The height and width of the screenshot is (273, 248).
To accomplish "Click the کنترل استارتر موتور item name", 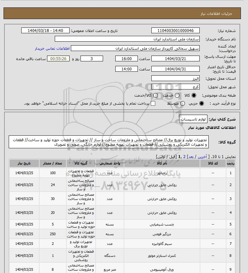I will 162,256.
